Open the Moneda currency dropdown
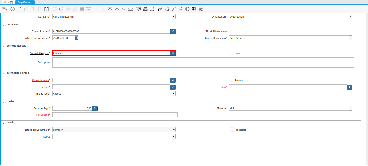The height and width of the screenshot is (166, 368). coord(350,108)
